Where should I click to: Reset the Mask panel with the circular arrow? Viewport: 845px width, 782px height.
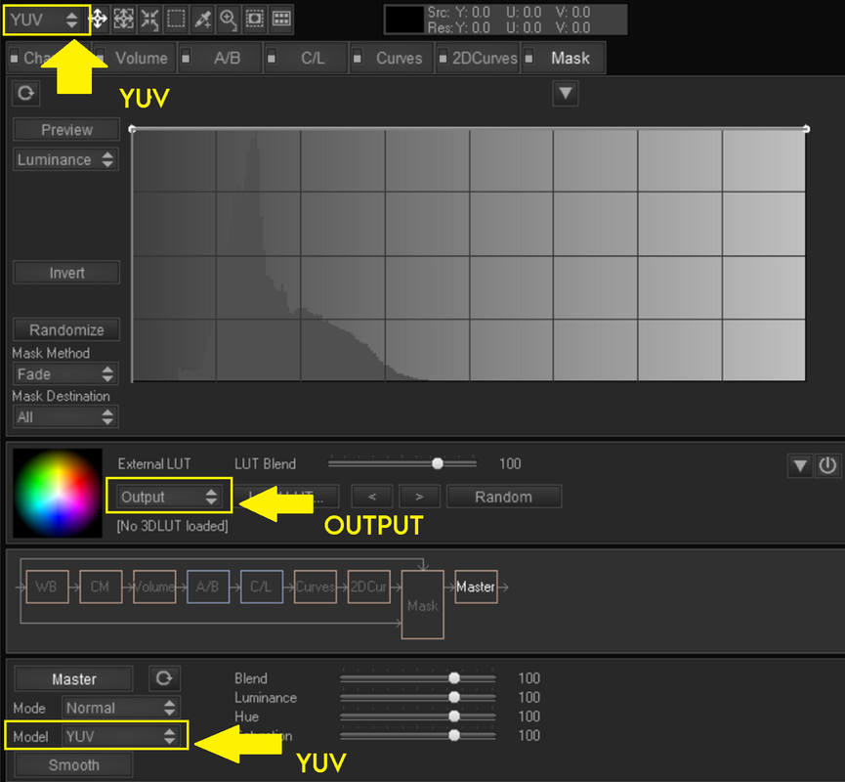(x=25, y=93)
